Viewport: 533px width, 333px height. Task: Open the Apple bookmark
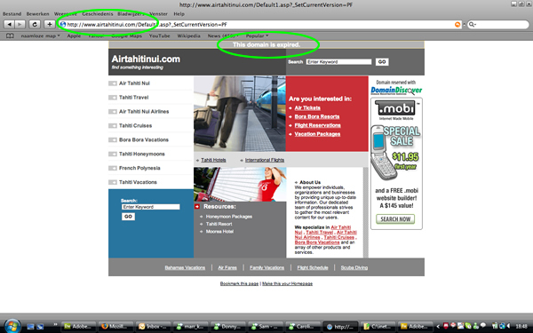point(74,36)
